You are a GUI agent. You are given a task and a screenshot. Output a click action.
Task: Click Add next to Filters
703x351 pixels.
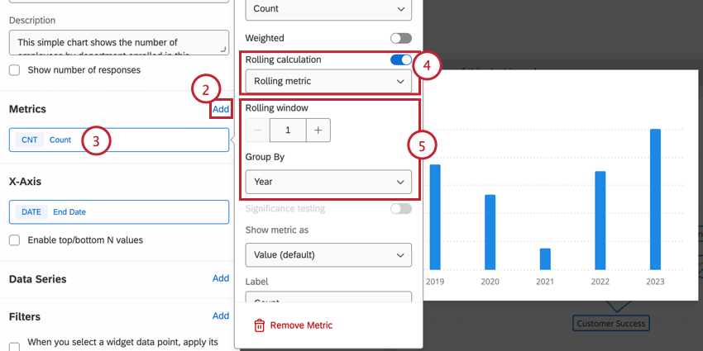point(220,315)
